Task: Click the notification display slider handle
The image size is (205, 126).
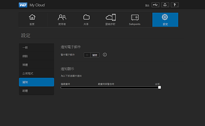Action: (x=159, y=87)
